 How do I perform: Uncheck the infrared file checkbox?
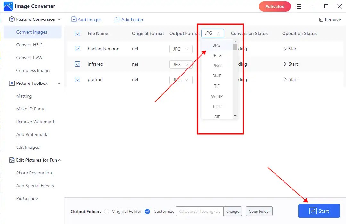point(78,64)
